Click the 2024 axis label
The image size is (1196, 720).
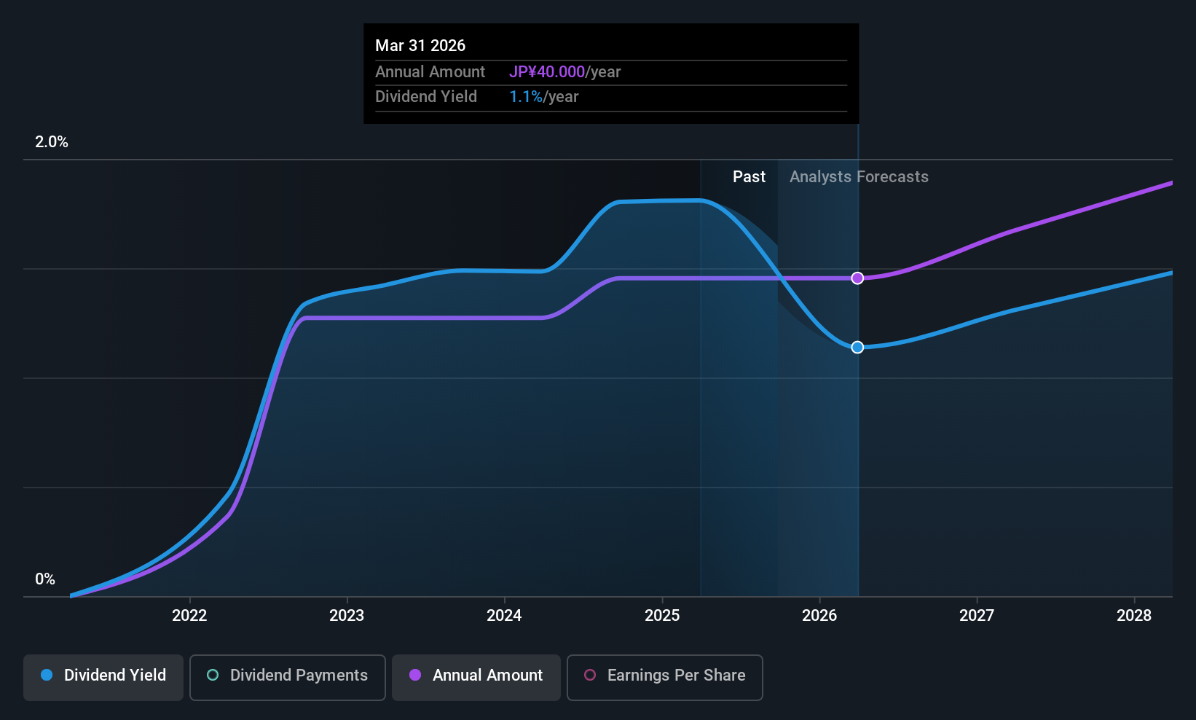click(x=504, y=615)
